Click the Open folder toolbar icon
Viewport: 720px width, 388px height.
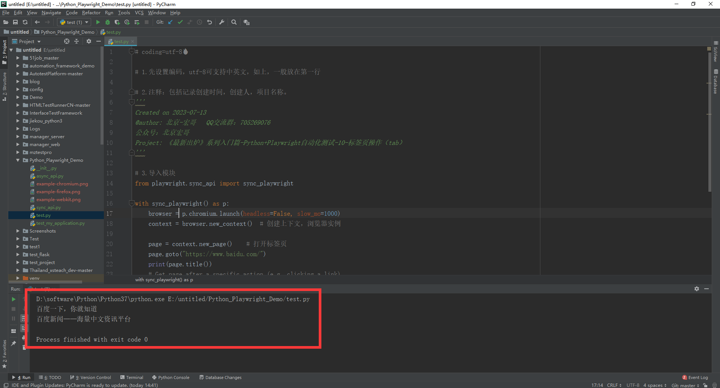click(6, 22)
